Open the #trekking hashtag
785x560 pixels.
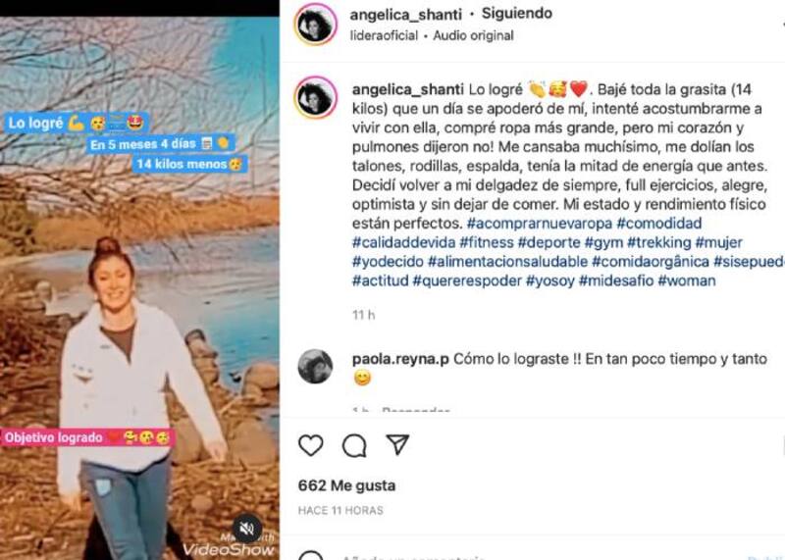click(659, 242)
